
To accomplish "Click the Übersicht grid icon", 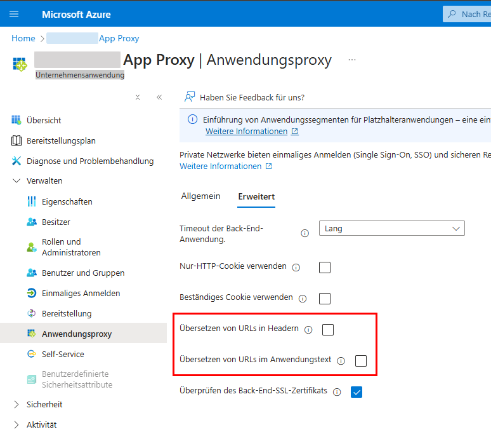I will pos(16,120).
